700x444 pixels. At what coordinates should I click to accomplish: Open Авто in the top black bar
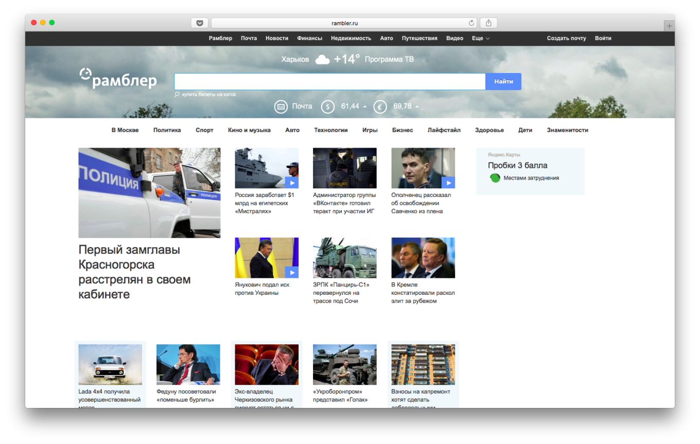click(387, 39)
